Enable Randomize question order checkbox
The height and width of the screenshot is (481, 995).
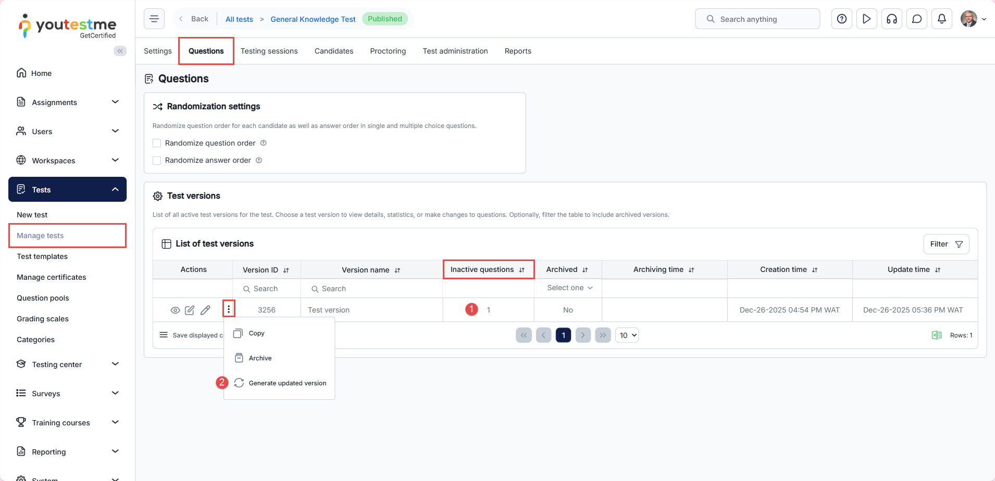click(157, 143)
